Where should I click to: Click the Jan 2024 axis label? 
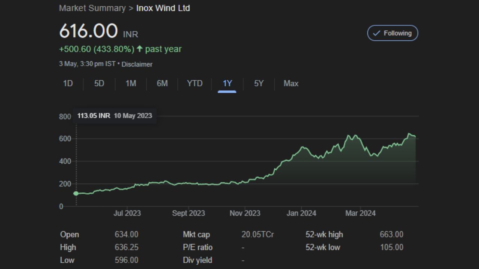click(301, 213)
